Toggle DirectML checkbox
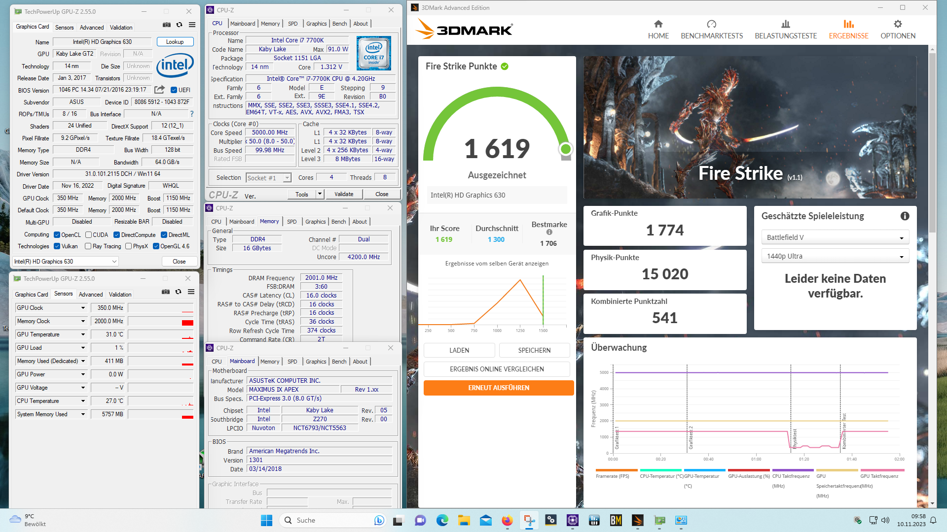Image resolution: width=947 pixels, height=532 pixels. point(164,235)
